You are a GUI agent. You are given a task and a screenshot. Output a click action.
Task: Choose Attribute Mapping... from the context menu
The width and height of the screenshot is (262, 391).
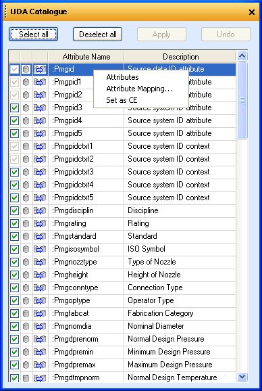[139, 89]
